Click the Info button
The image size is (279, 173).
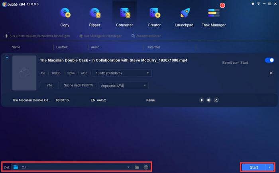[49, 85]
